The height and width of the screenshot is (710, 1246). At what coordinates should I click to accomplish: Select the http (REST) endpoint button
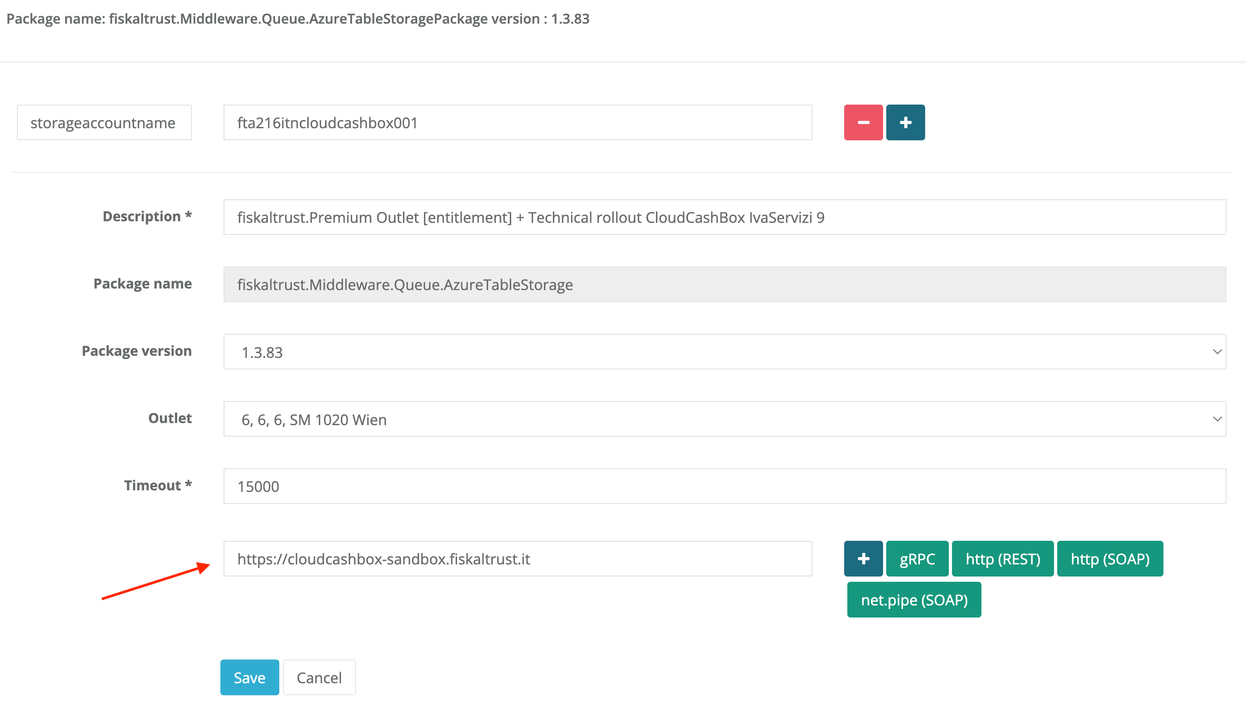1002,559
